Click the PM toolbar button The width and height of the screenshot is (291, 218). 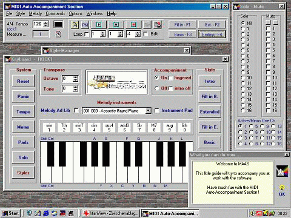[85, 25]
